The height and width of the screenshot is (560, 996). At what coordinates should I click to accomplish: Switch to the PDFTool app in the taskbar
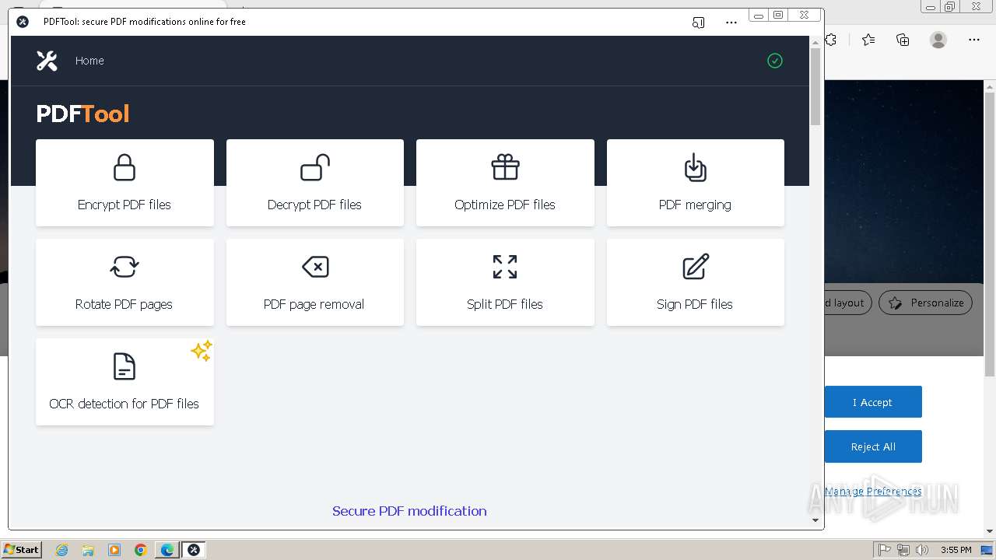pyautogui.click(x=194, y=550)
